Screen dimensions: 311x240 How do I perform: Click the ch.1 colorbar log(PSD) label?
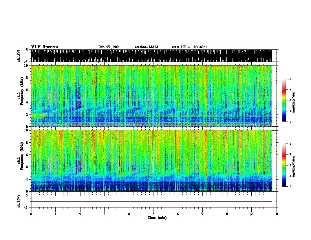tap(294, 102)
